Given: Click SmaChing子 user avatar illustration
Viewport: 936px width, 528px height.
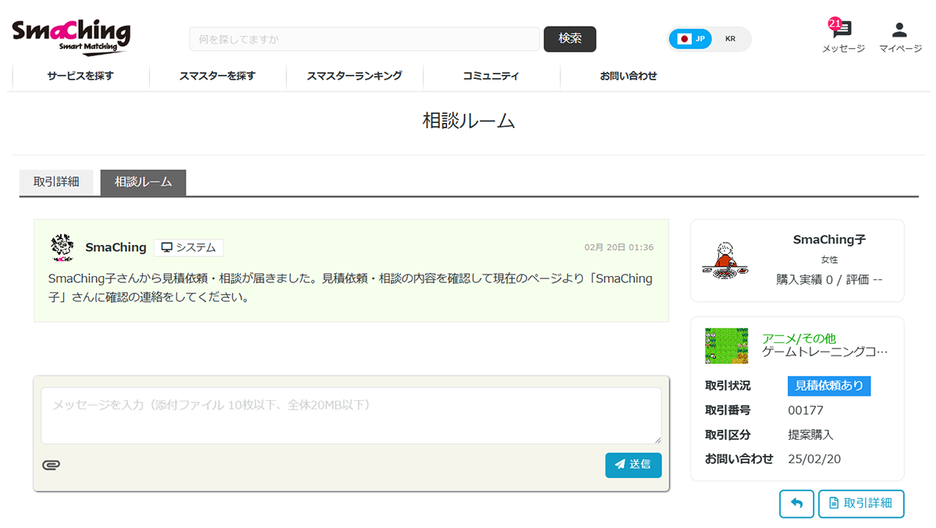Looking at the screenshot, I should click(723, 260).
